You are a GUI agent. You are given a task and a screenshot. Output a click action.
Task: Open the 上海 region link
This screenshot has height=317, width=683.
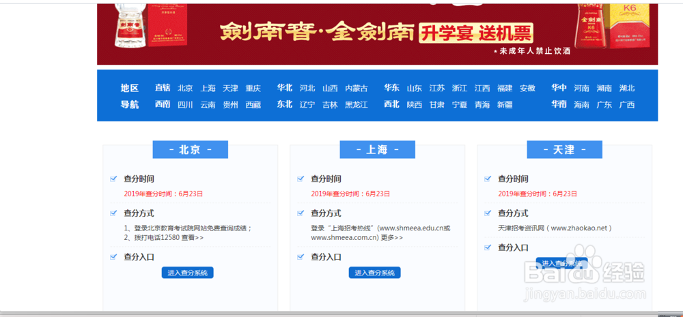[x=208, y=88]
